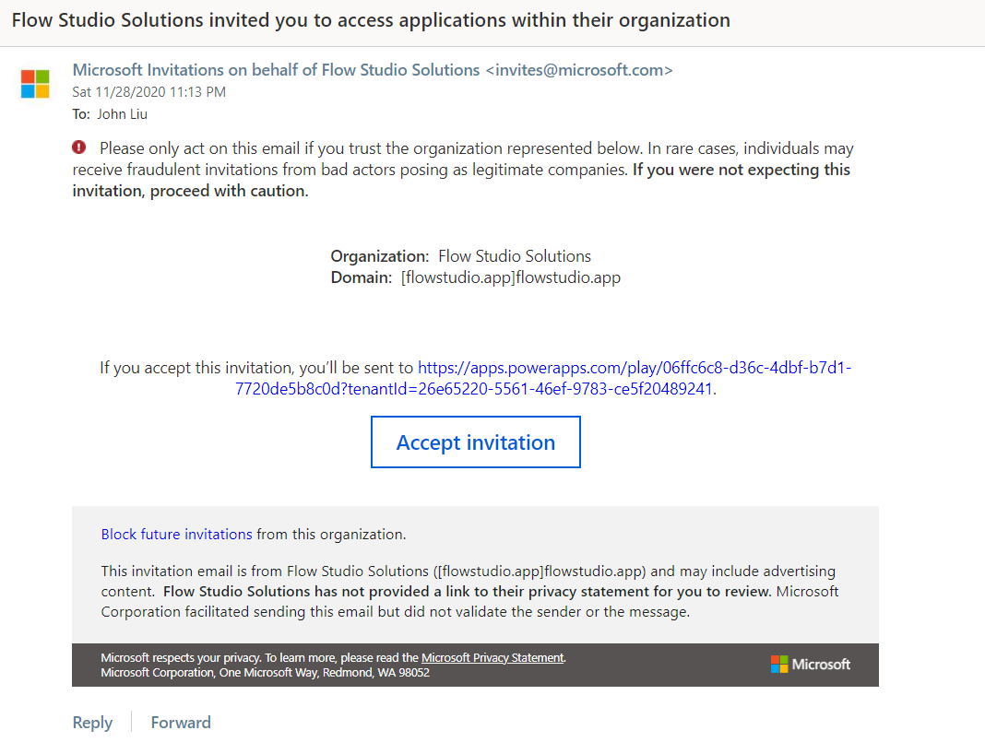985x754 pixels.
Task: Click the One Microsoft Way address line
Action: pos(265,673)
